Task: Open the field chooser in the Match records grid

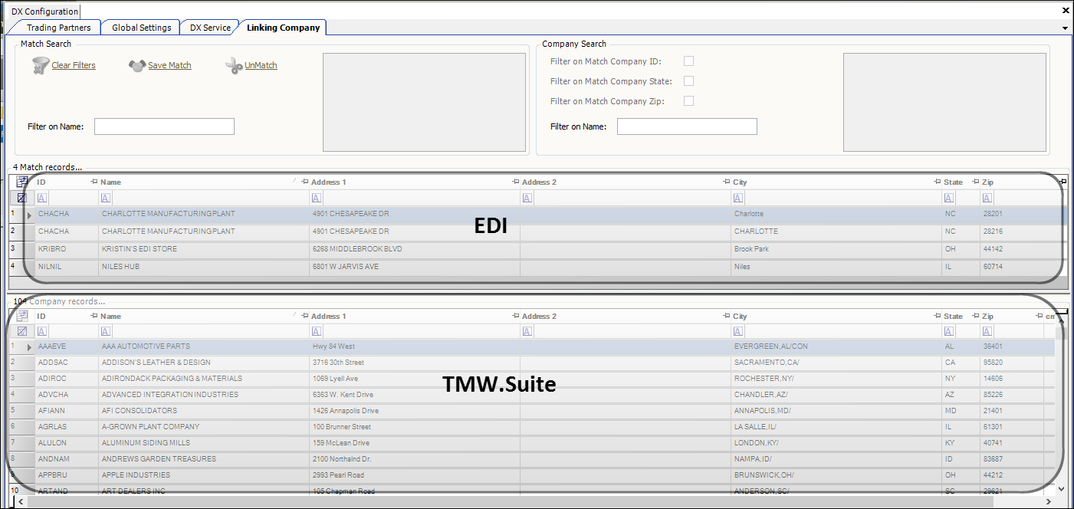Action: (x=22, y=182)
